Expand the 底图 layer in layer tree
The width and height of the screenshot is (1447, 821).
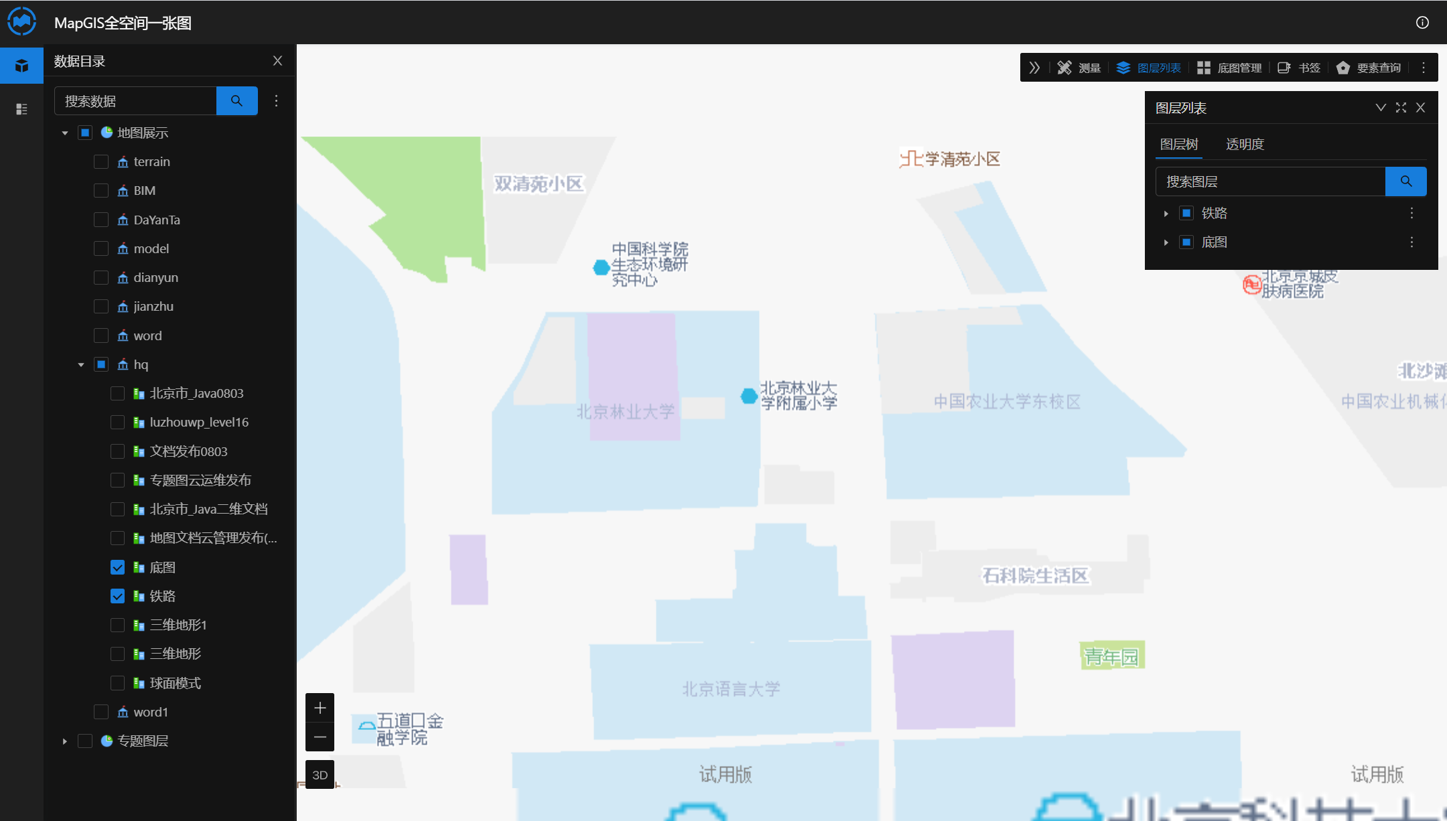(x=1166, y=242)
